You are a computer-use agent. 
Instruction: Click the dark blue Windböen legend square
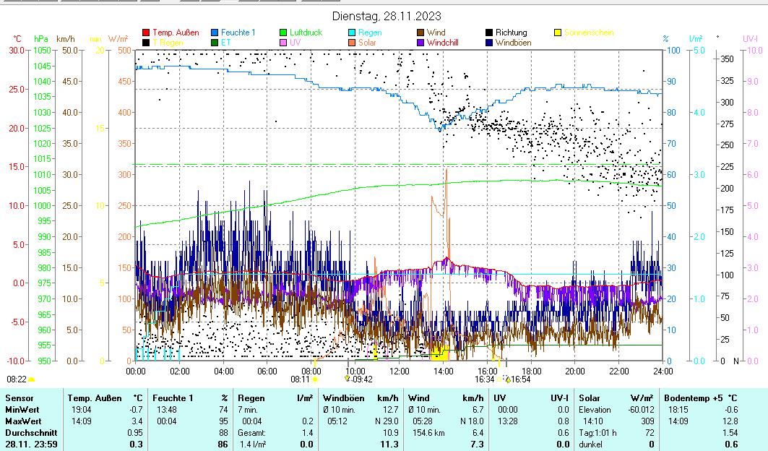point(489,43)
